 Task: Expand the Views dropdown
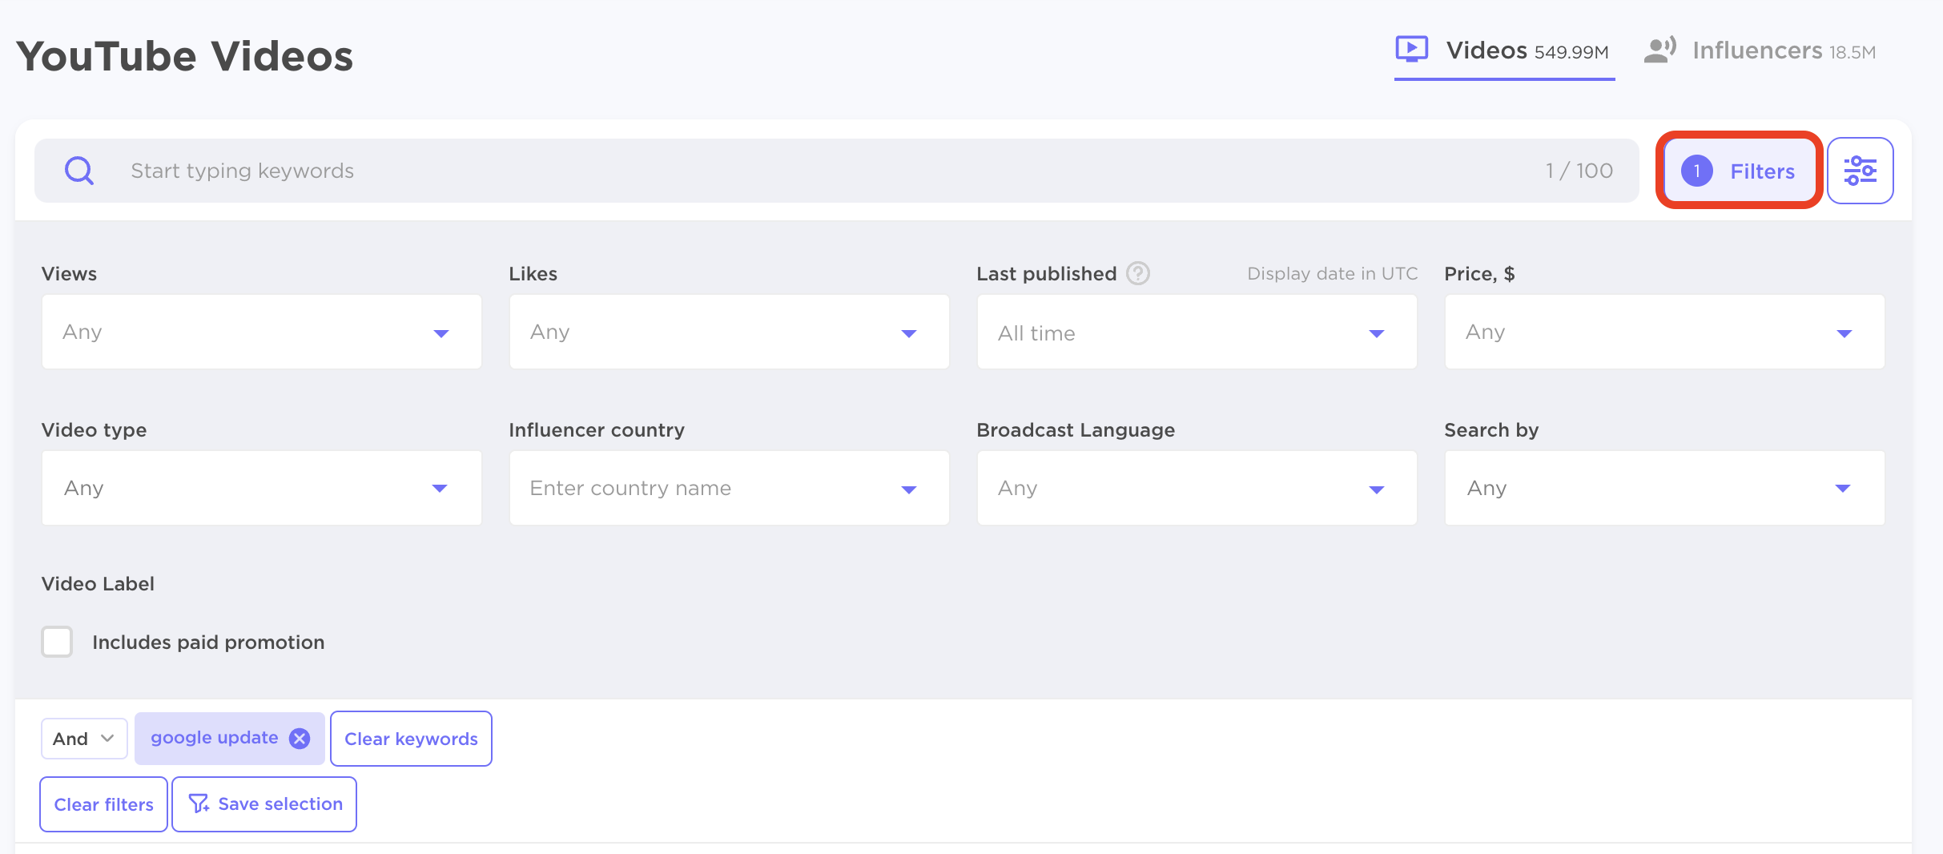(261, 332)
